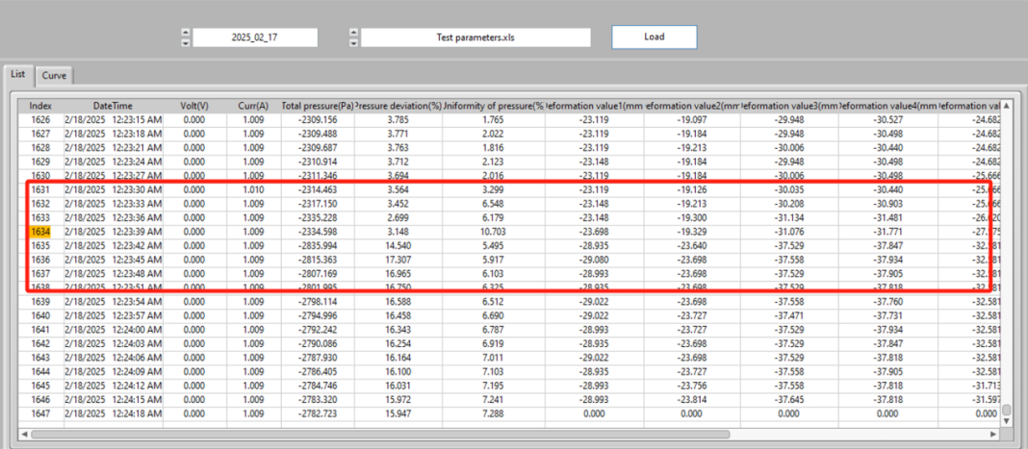This screenshot has height=449, width=1028.
Task: Click the Total pressure(Pa) column header
Action: pos(317,105)
